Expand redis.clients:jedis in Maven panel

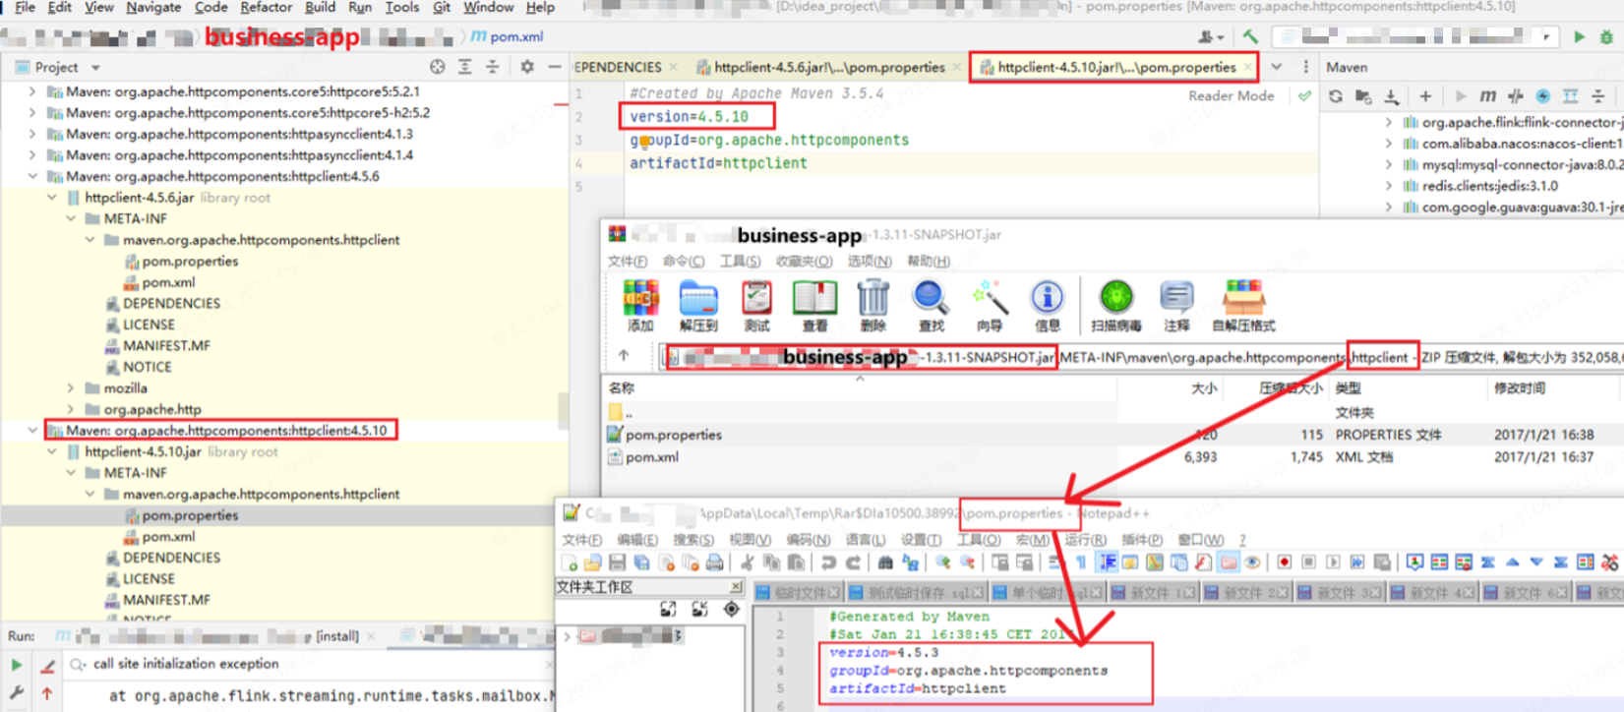[x=1389, y=186]
